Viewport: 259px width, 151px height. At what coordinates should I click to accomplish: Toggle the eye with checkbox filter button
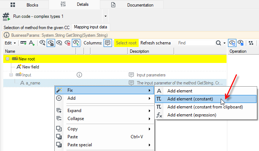(240, 43)
